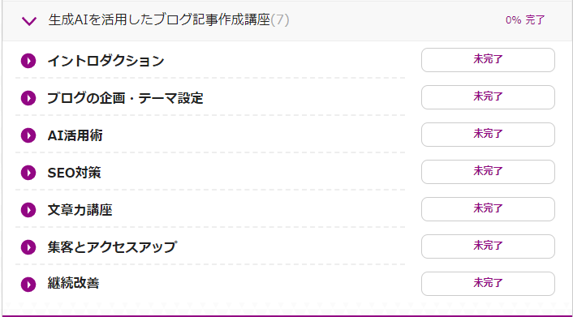The height and width of the screenshot is (317, 573).
Task: Toggle 未完了 status for AI活用術
Action: 488,135
